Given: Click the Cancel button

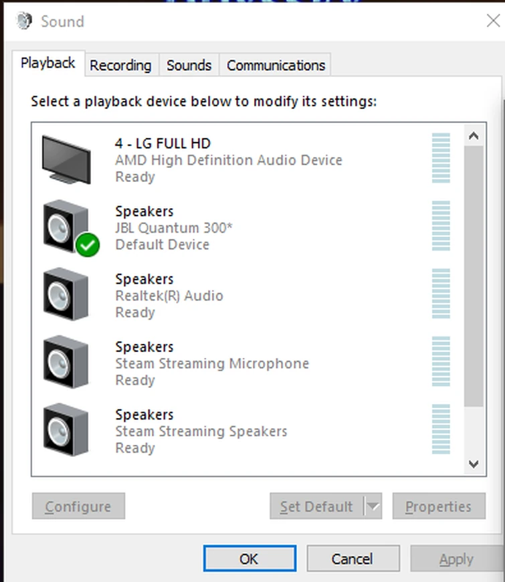Looking at the screenshot, I should pyautogui.click(x=352, y=559).
